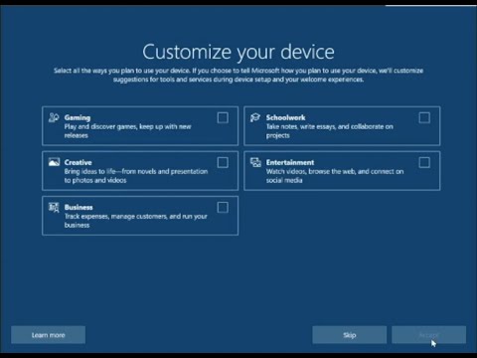Open the Learn more button

point(48,335)
